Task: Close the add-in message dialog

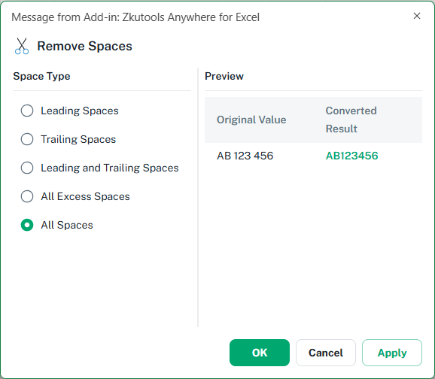Action: tap(417, 16)
